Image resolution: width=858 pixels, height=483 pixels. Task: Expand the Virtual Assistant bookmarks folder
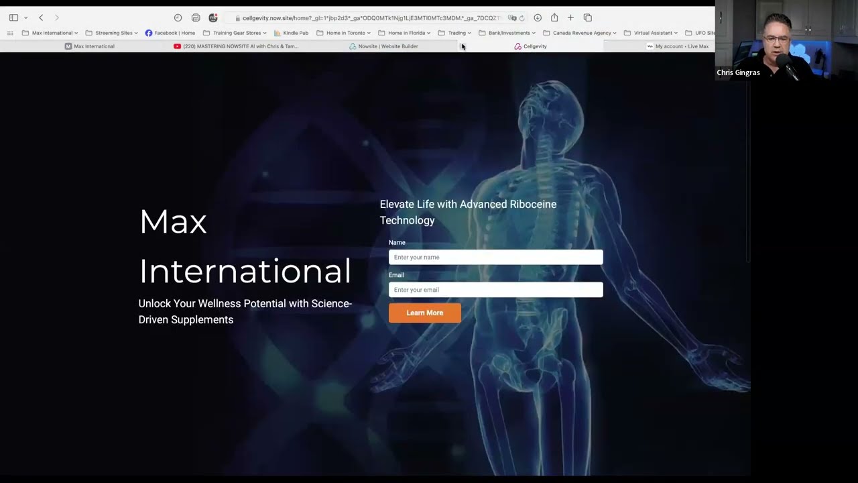tap(651, 33)
